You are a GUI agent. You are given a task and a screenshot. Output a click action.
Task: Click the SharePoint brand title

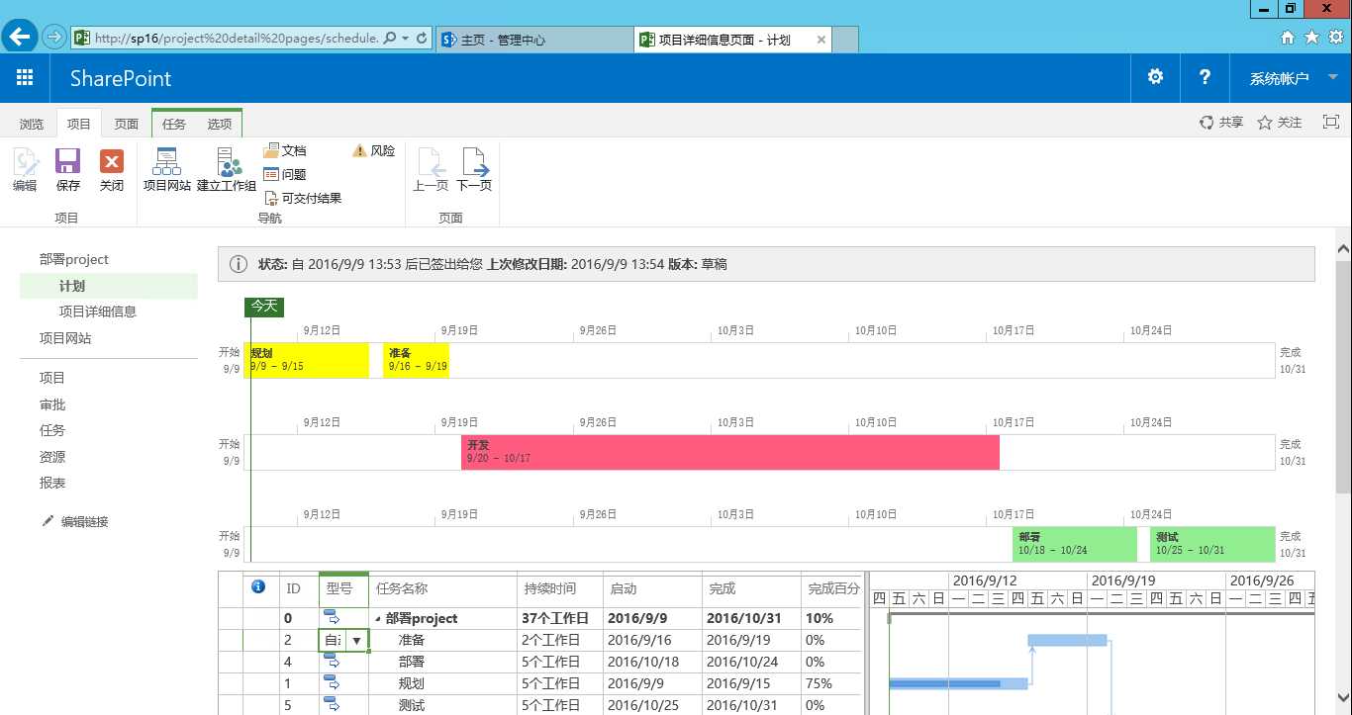(121, 78)
